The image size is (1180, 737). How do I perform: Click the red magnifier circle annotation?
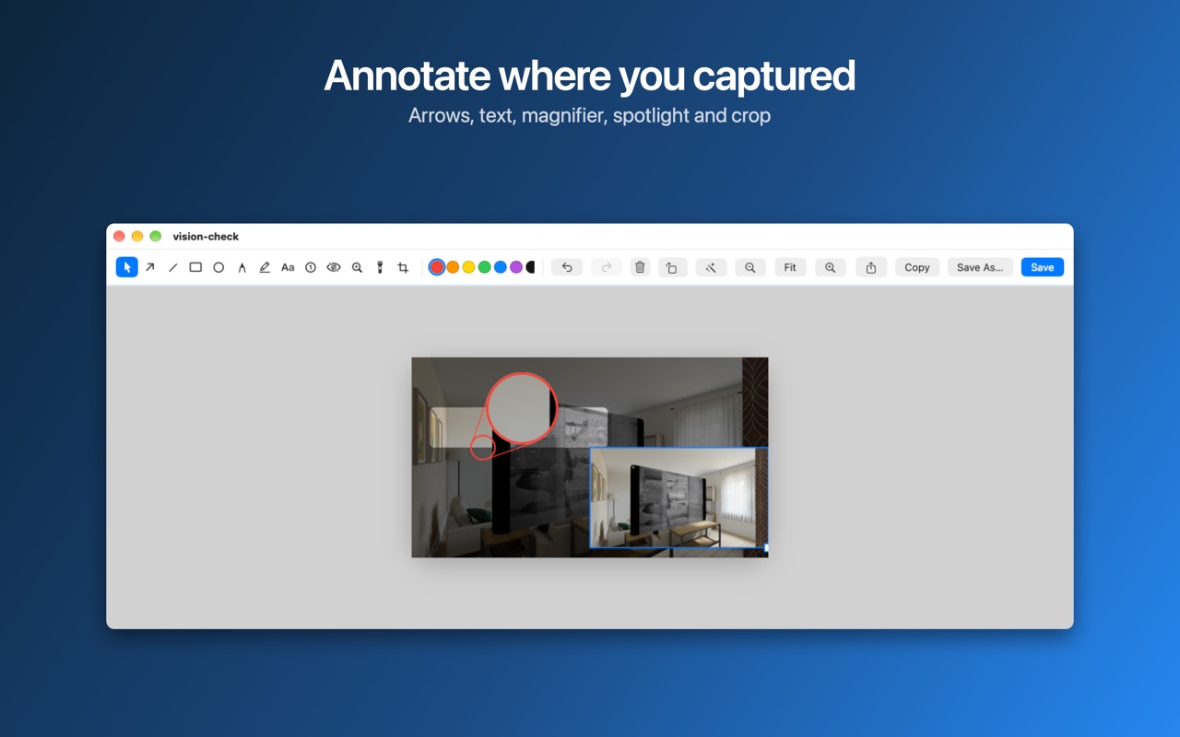click(522, 407)
